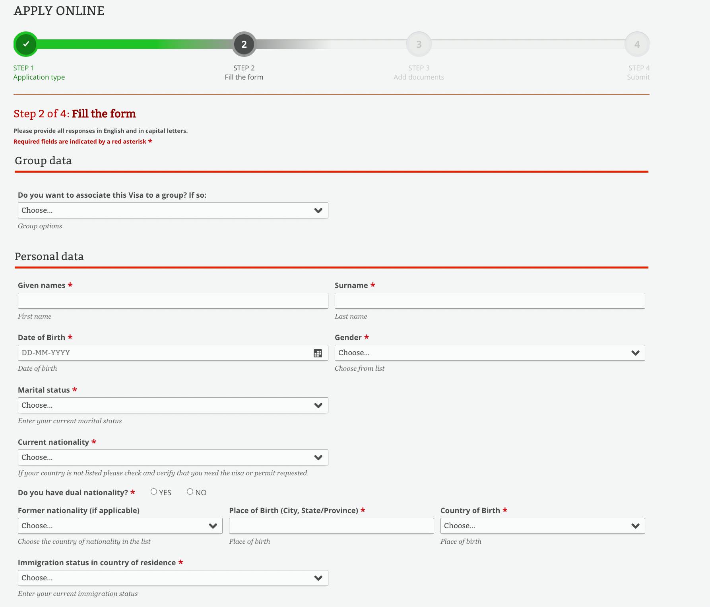Expand the Country of Birth dropdown

(x=543, y=526)
